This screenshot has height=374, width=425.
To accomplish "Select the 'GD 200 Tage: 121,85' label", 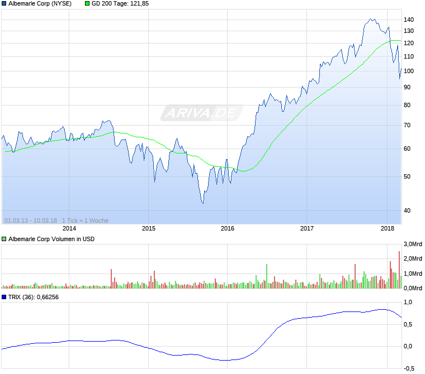I will [120, 3].
